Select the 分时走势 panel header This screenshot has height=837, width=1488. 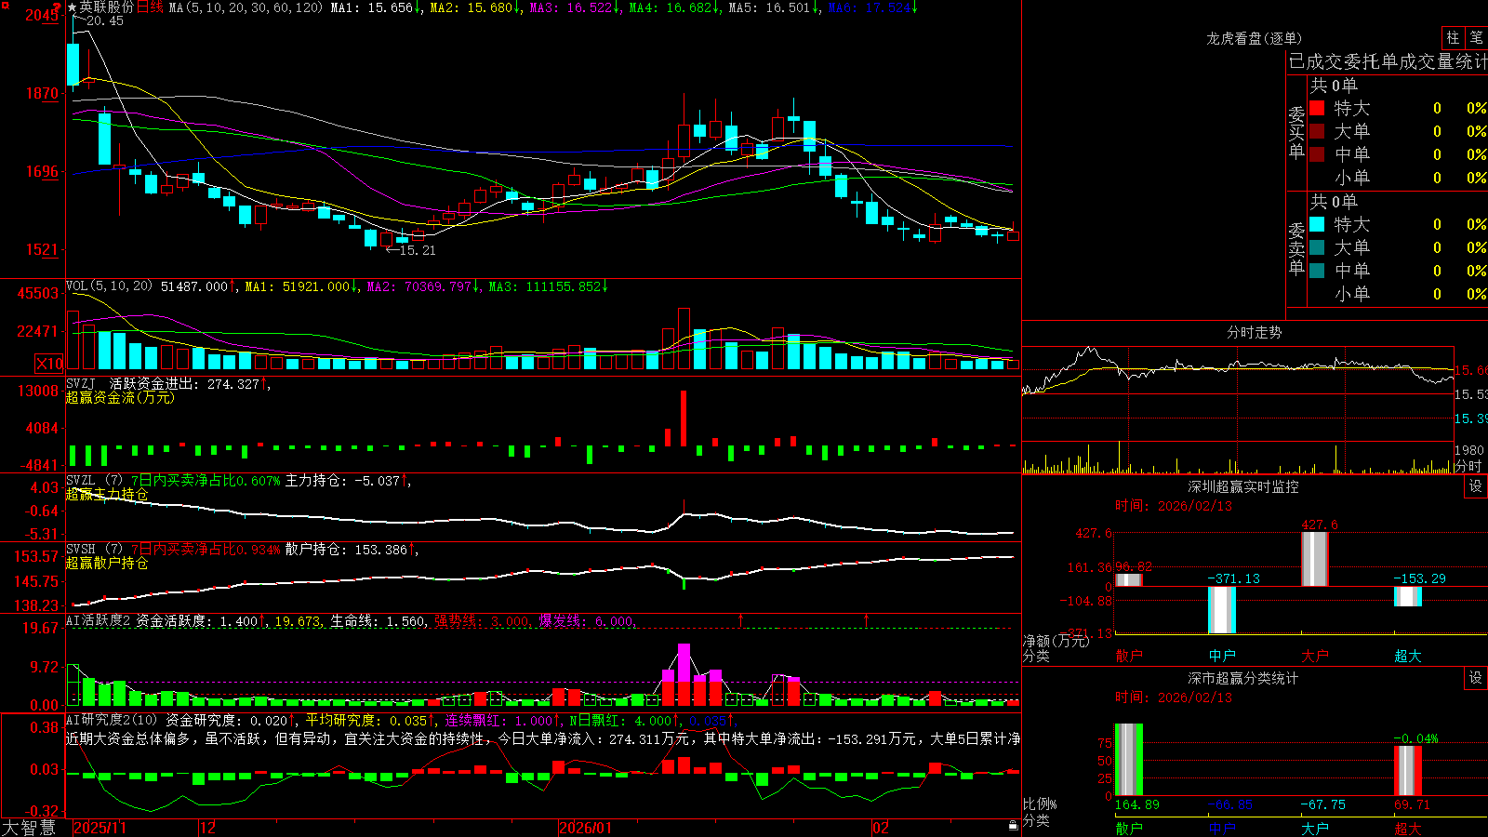click(x=1254, y=332)
